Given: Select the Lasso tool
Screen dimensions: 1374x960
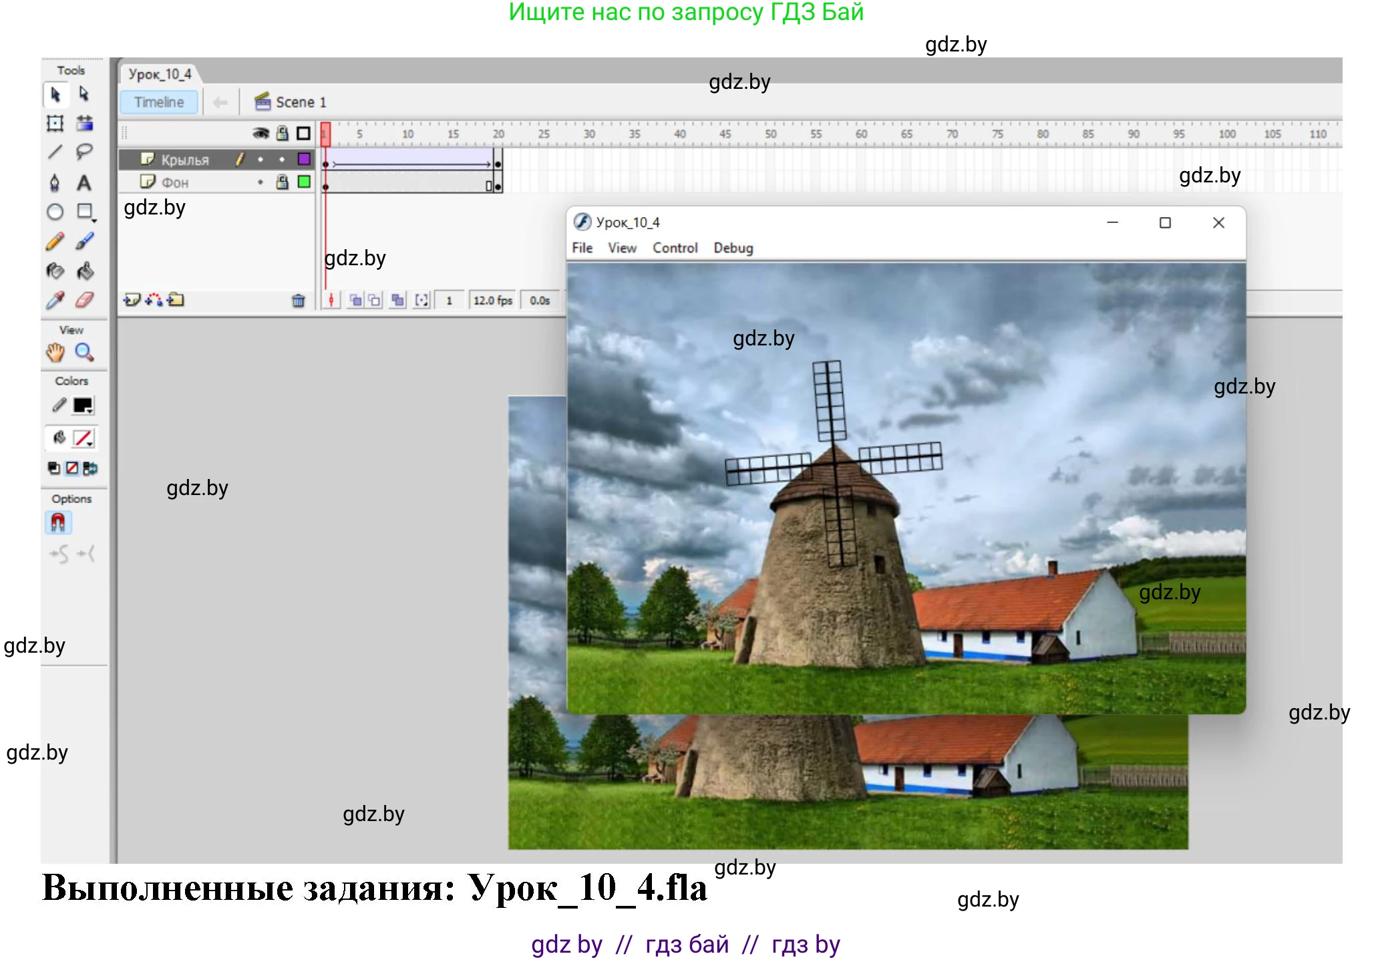Looking at the screenshot, I should point(84,152).
